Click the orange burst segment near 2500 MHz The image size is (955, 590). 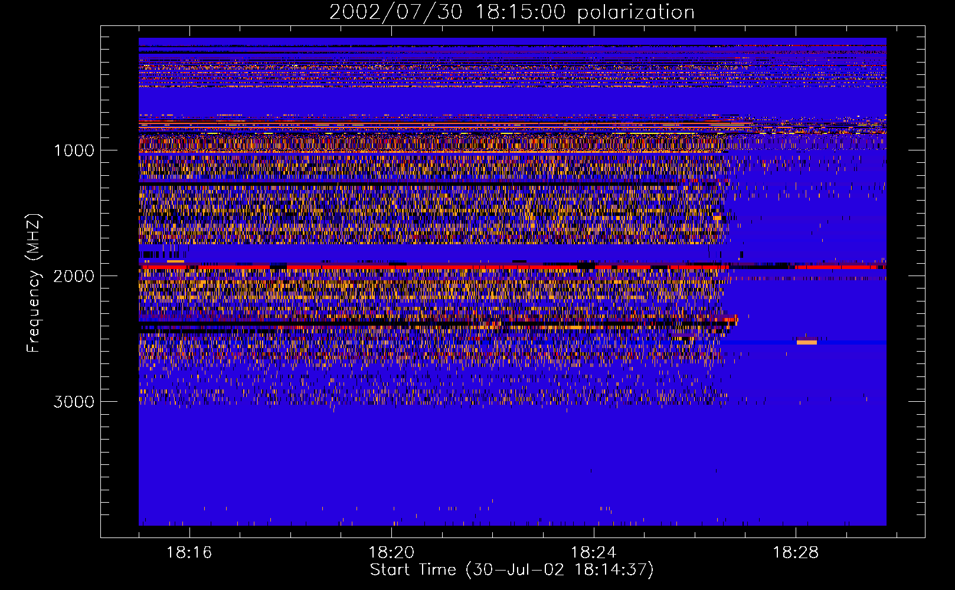click(806, 342)
